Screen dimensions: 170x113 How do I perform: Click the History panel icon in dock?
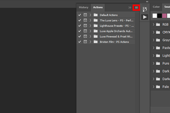[145, 9]
